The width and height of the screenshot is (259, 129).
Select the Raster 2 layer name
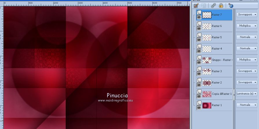[x=217, y=83]
